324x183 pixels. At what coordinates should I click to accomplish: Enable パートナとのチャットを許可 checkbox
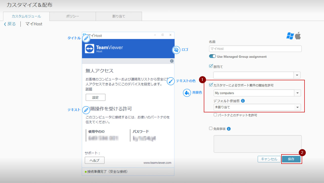(x=215, y=115)
